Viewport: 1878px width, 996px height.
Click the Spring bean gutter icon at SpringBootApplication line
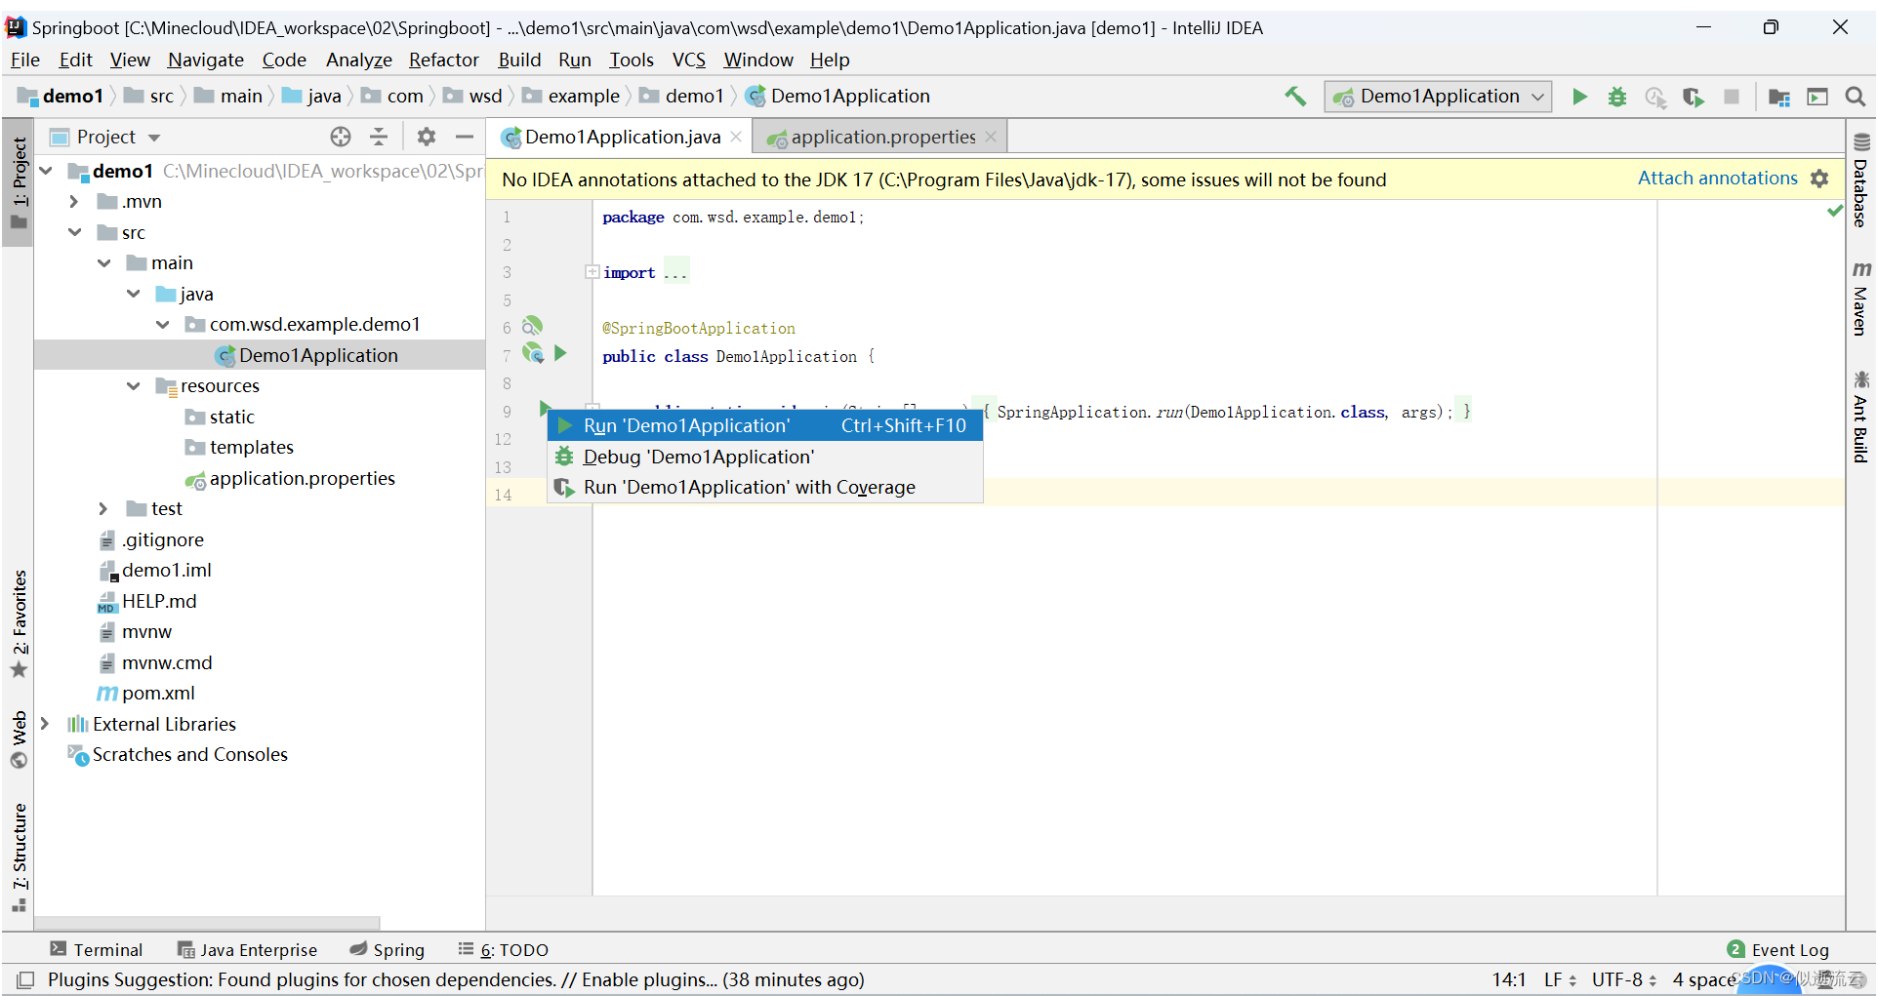(x=532, y=326)
